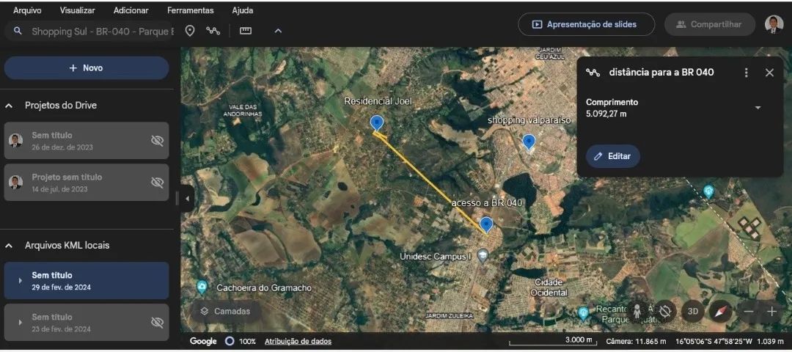The height and width of the screenshot is (352, 792).
Task: Click the Cachoeira do Gramacho camera icon
Action: coord(202,287)
